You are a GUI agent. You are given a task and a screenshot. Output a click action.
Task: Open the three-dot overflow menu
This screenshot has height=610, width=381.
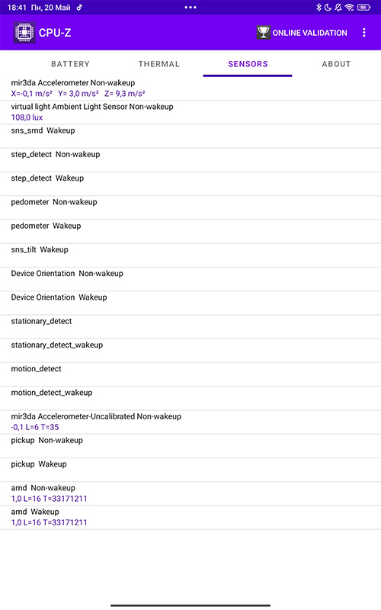364,33
